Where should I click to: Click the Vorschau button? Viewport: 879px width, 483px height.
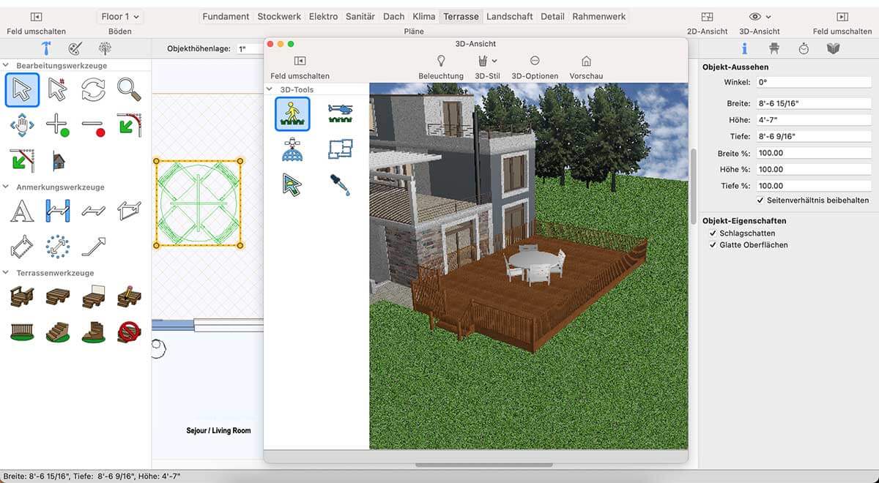pos(586,67)
